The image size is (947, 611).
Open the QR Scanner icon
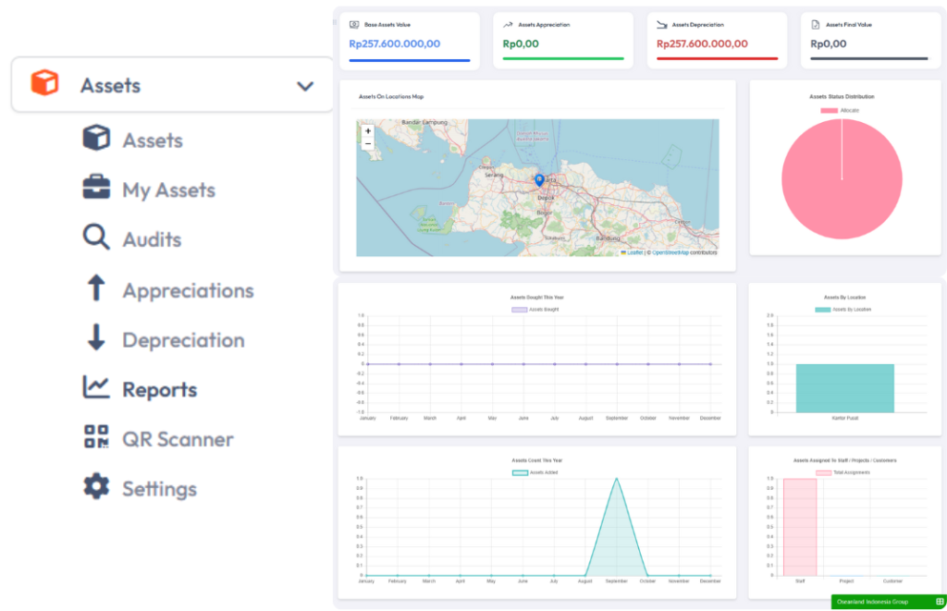coord(96,438)
